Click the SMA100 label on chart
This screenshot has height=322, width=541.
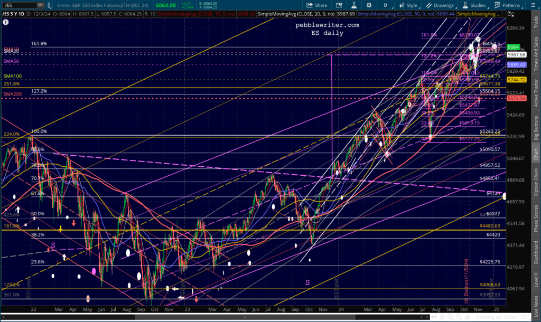(x=13, y=76)
